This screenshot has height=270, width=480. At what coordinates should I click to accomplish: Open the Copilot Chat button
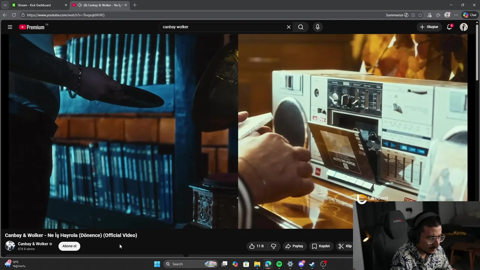click(469, 15)
